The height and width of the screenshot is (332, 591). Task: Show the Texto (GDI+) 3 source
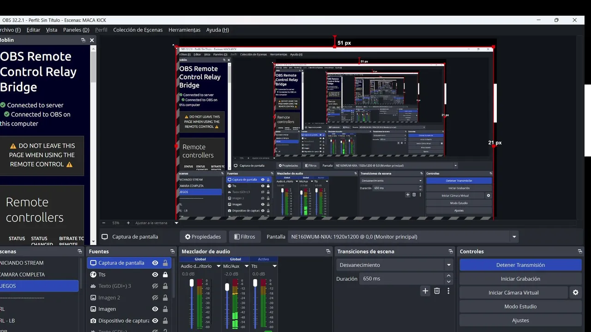click(x=155, y=286)
